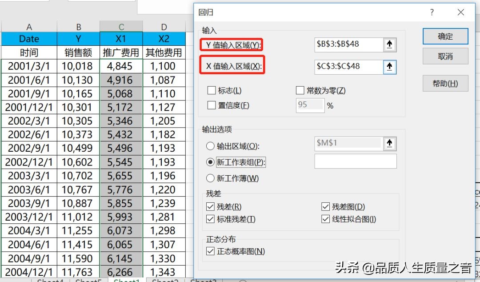Confirm regression with the 确定 button

(445, 36)
